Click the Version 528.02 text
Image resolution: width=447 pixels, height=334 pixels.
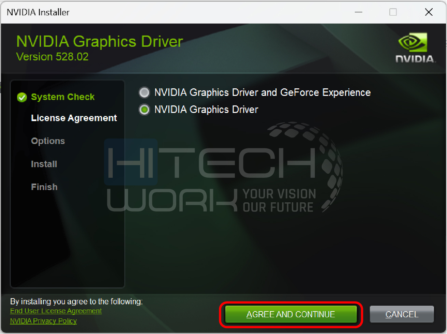[52, 57]
